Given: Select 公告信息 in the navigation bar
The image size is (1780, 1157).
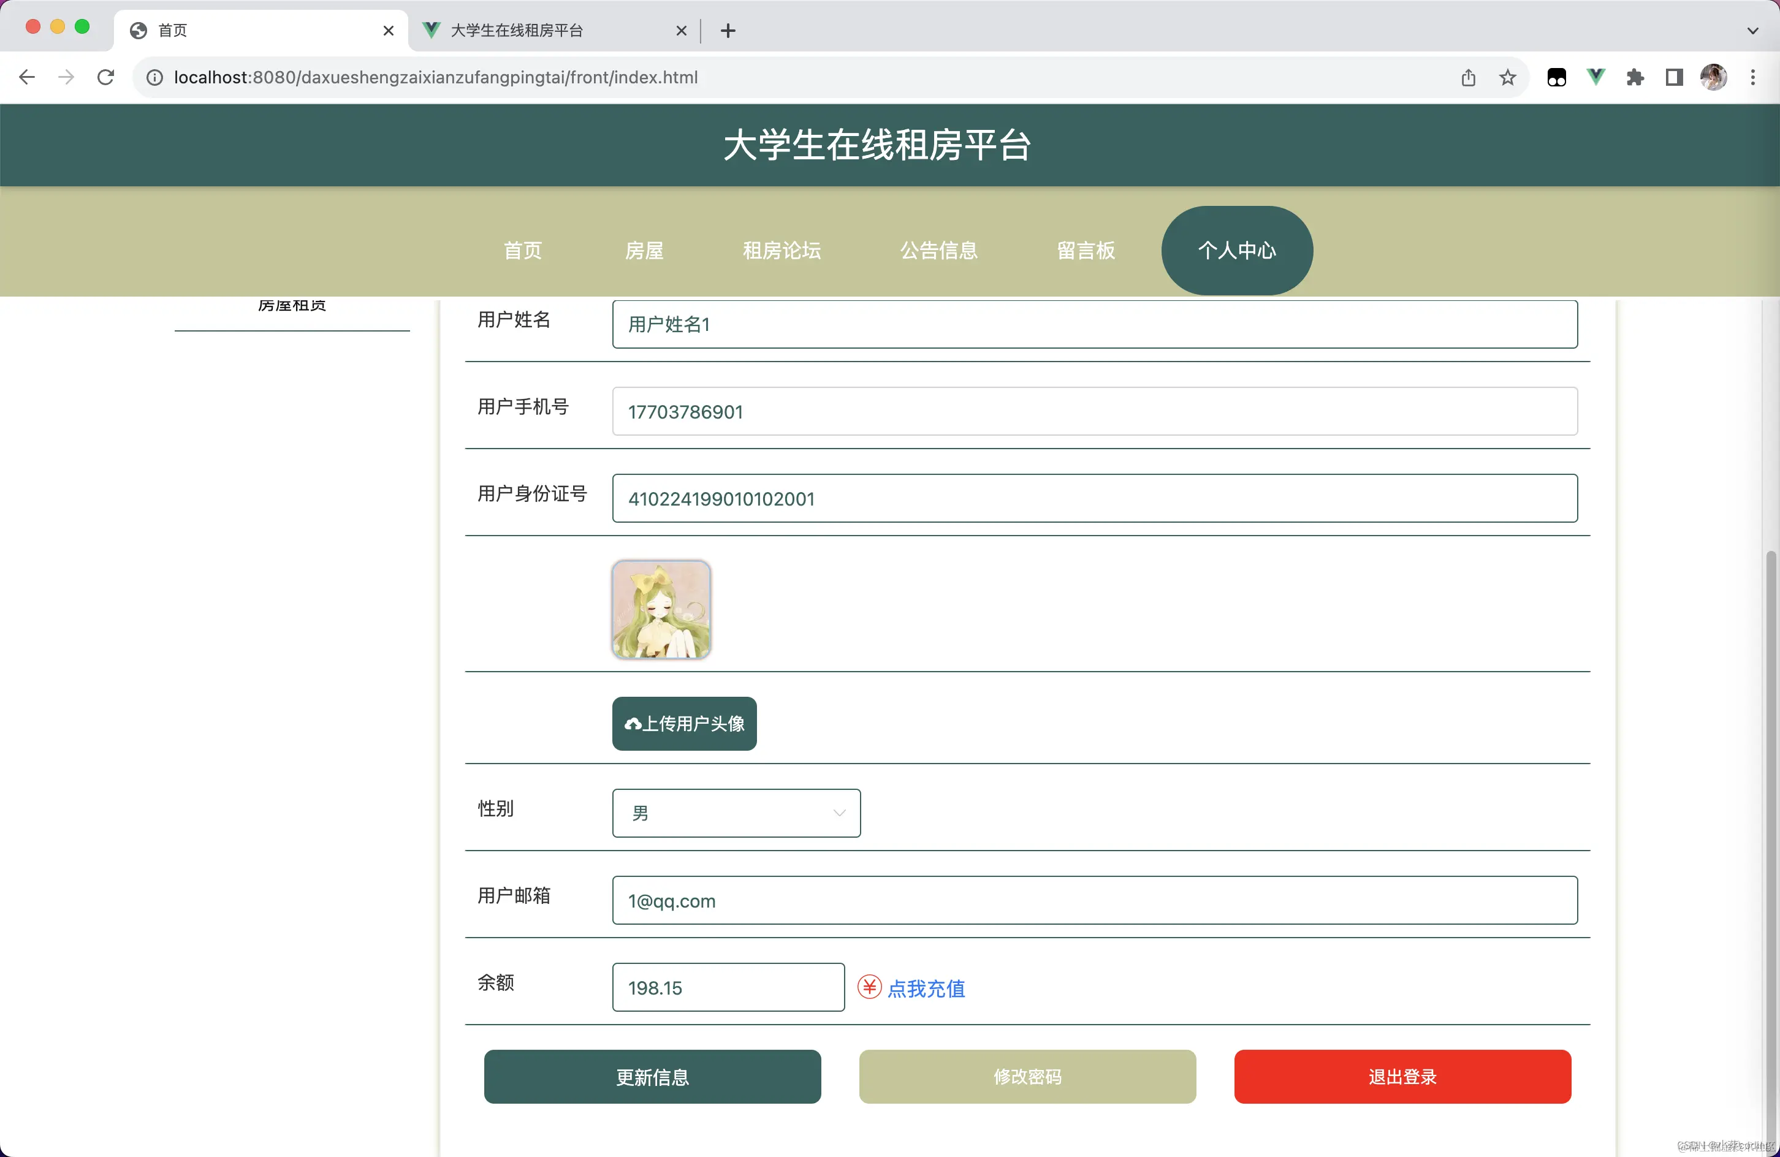Looking at the screenshot, I should tap(938, 251).
